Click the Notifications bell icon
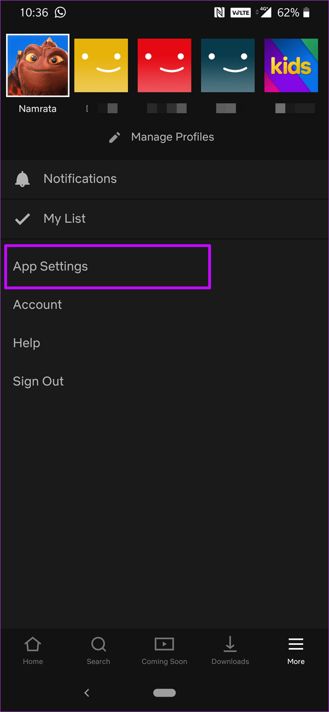The height and width of the screenshot is (712, 329). pyautogui.click(x=23, y=178)
